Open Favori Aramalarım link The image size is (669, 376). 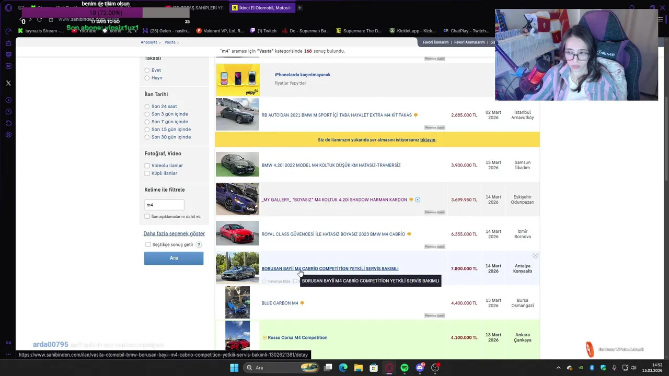point(469,42)
